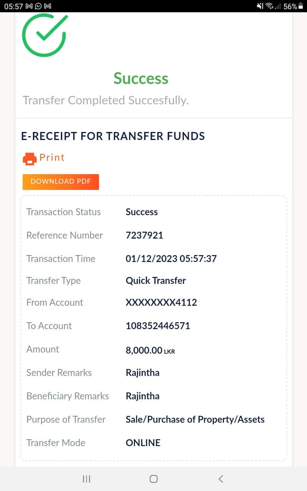Click the E-RECEIPT FOR TRANSFER FUNDS heading

(x=113, y=136)
